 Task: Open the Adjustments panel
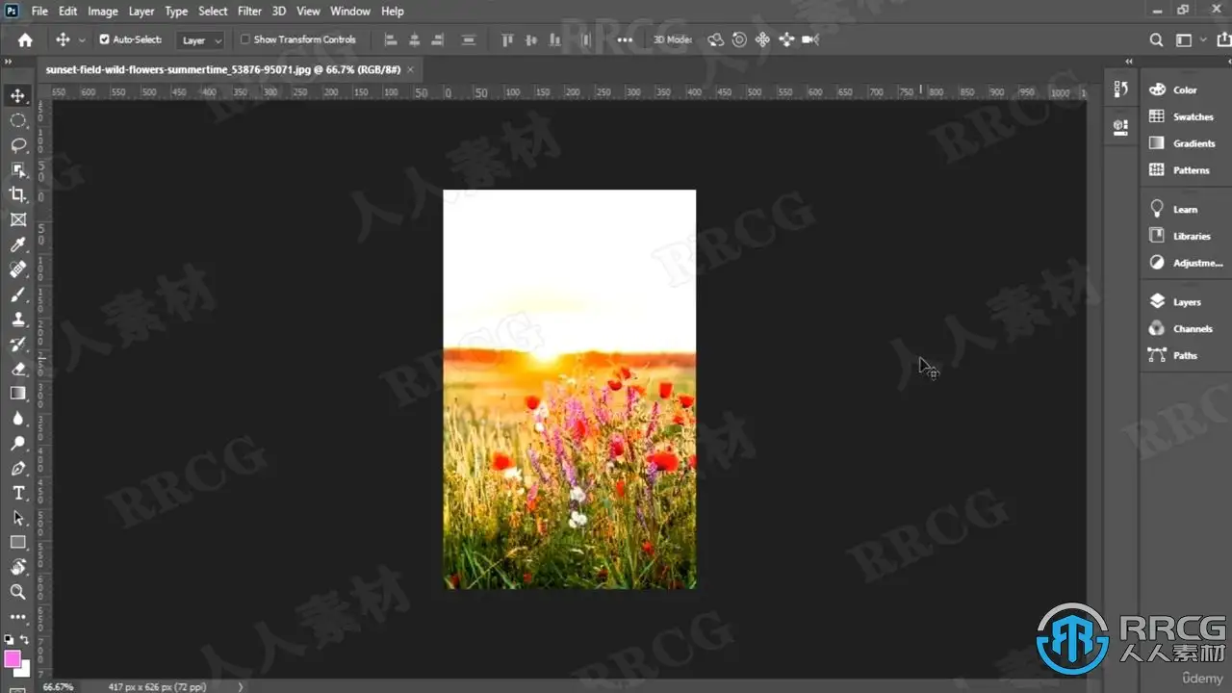(x=1186, y=263)
